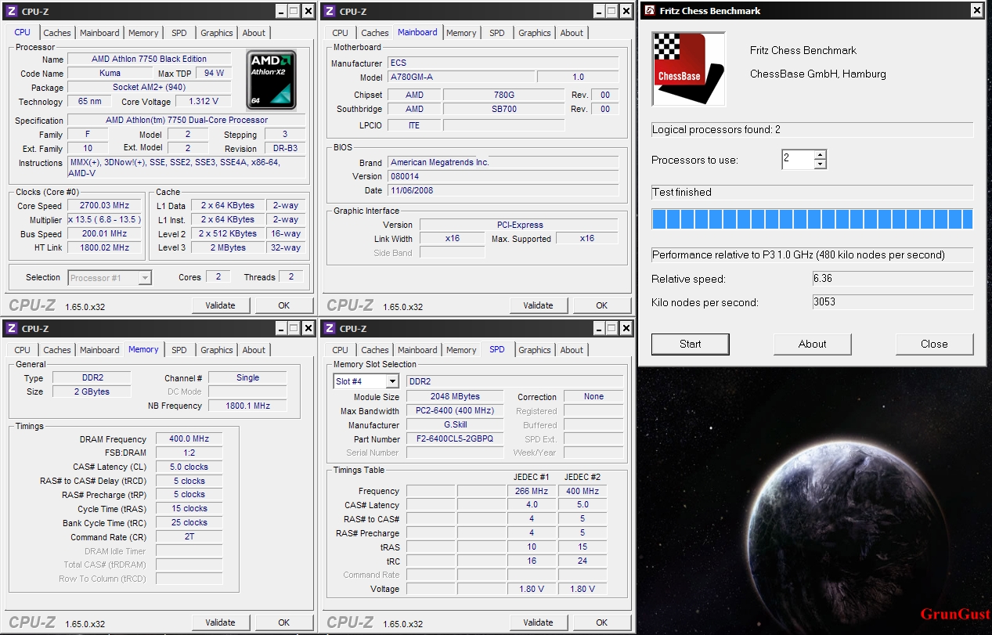Click the CPU-Z title icon in the CPU tab window

pos(12,11)
